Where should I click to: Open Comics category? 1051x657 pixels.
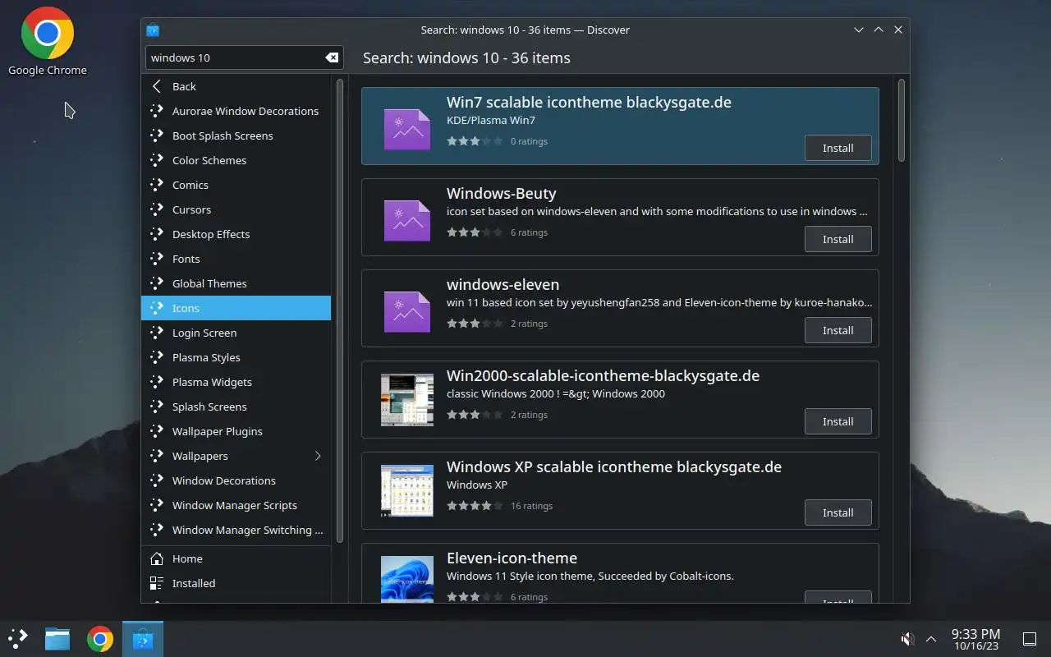(236, 185)
